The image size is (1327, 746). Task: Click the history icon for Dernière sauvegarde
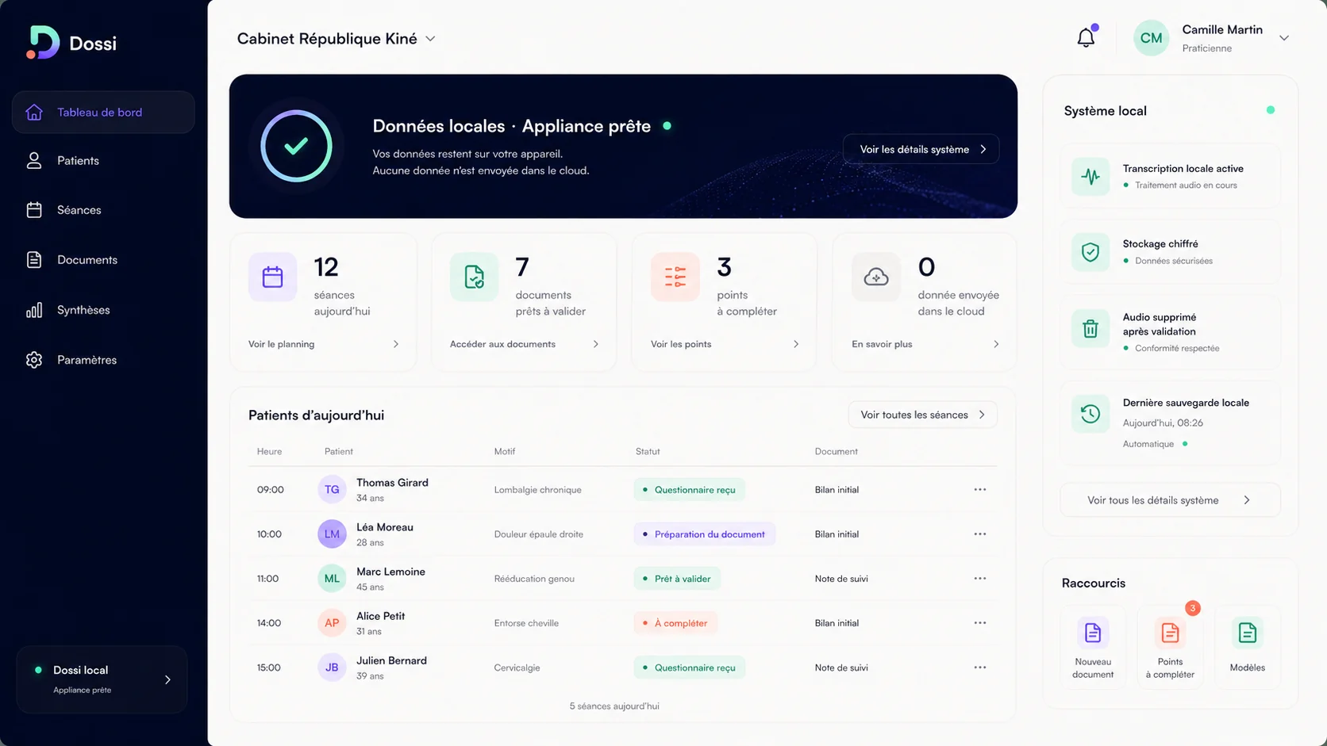[x=1090, y=413]
